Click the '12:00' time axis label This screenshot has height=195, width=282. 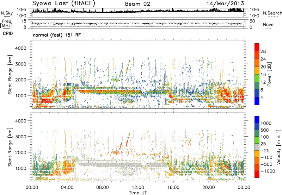pyautogui.click(x=138, y=188)
